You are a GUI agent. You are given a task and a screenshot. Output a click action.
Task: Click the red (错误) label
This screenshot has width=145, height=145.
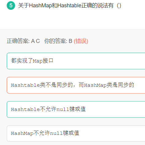point(81,41)
